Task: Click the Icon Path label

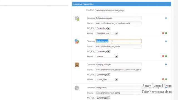Action: [x=90, y=10]
